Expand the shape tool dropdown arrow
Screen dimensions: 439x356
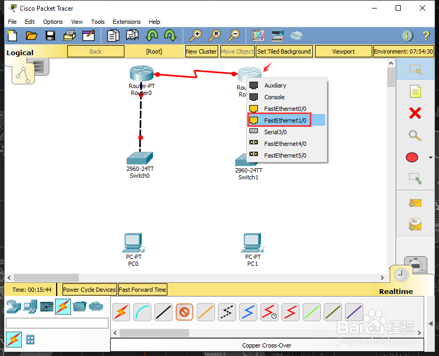tap(431, 158)
